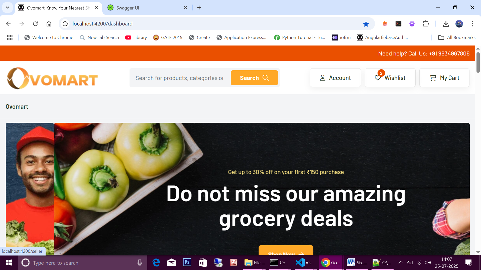
Task: Open Visual Studio Code from taskbar
Action: 305,262
